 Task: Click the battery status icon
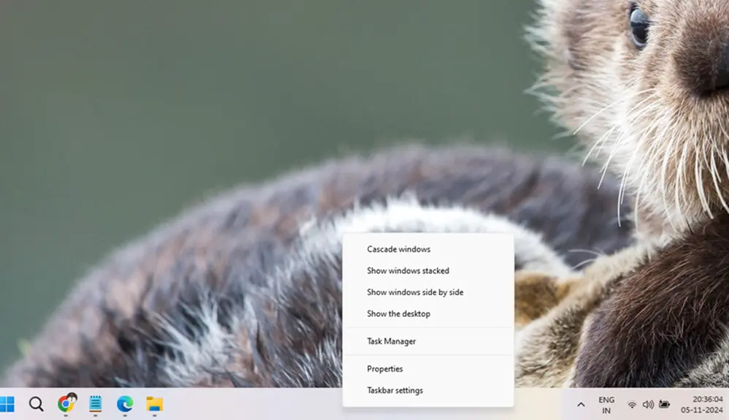664,405
